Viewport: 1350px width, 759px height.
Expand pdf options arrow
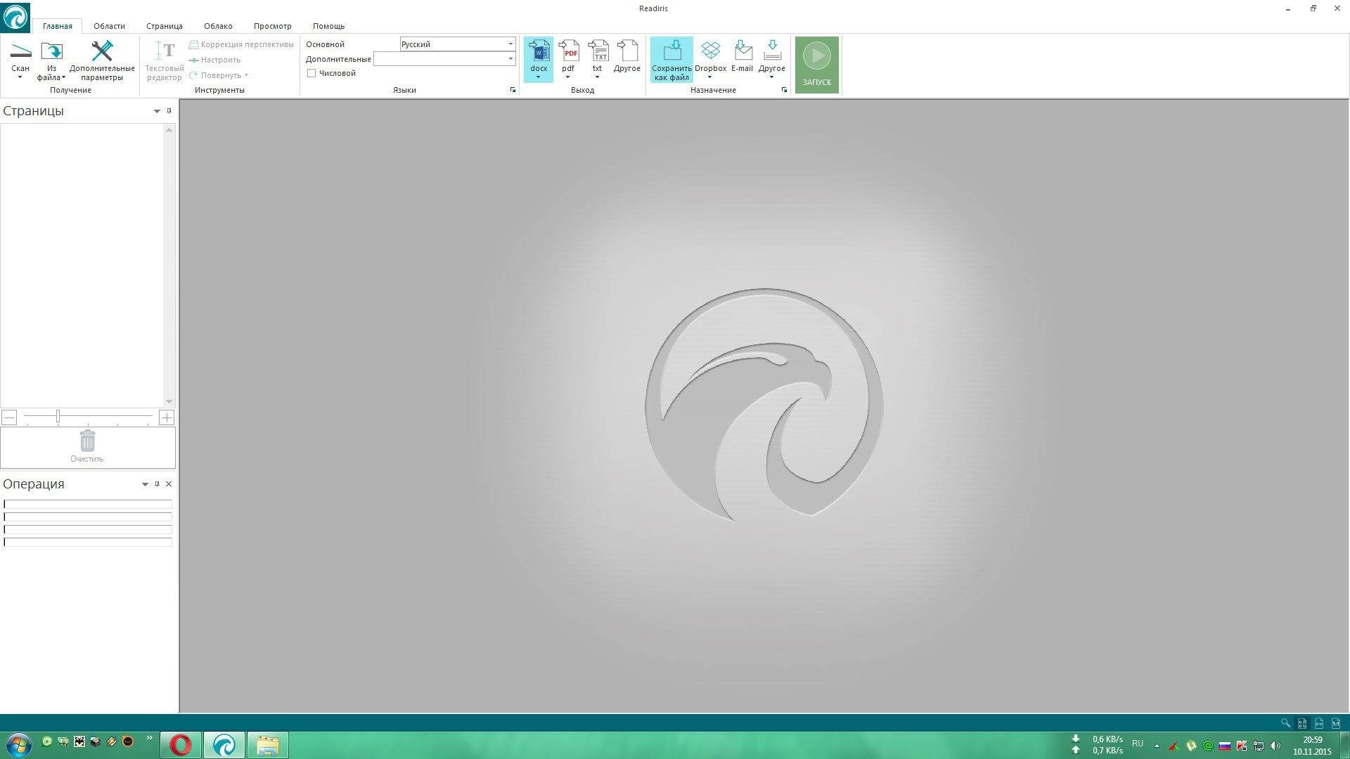pos(567,77)
